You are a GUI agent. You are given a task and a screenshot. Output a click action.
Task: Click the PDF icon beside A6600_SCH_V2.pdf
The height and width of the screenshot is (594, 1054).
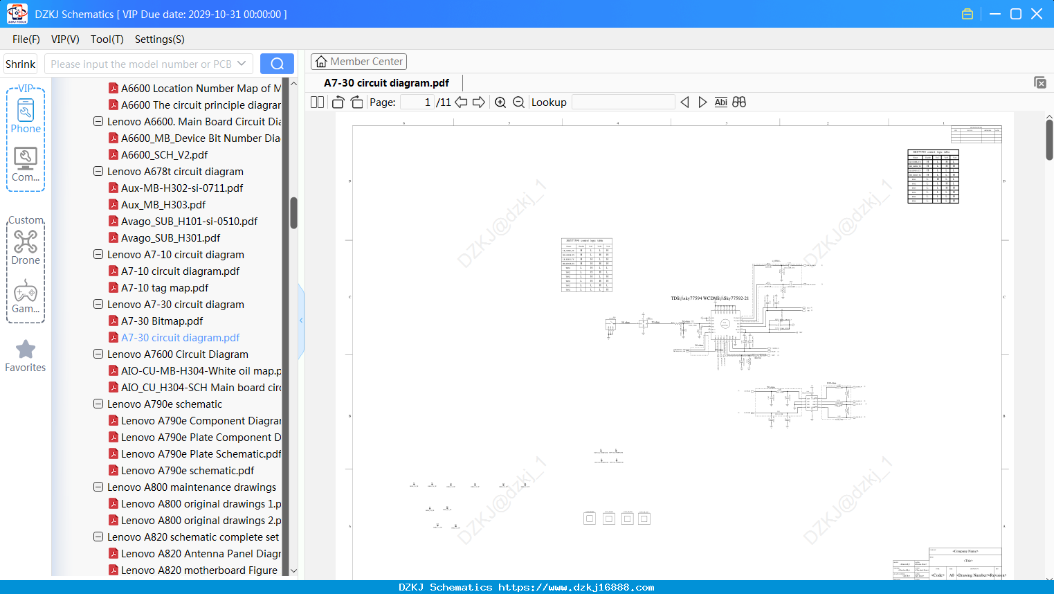[113, 154]
